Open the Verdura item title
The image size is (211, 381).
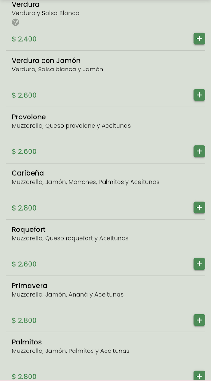pos(26,5)
